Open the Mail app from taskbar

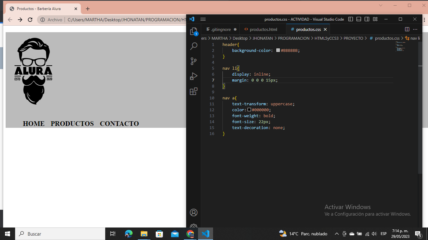click(175, 234)
